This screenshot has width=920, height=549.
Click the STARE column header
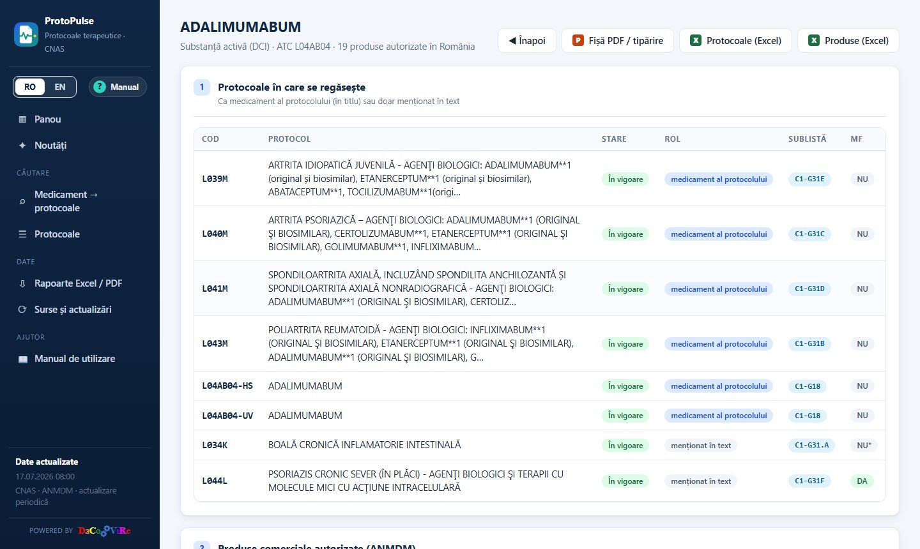(x=614, y=139)
